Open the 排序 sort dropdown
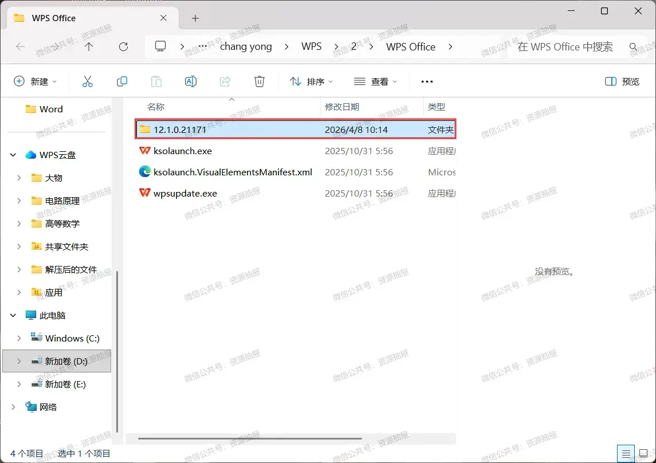The height and width of the screenshot is (463, 656). click(x=311, y=81)
